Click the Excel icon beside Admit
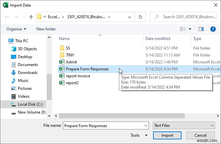Image resolution: width=221 pixels, height=144 pixels. point(62,62)
